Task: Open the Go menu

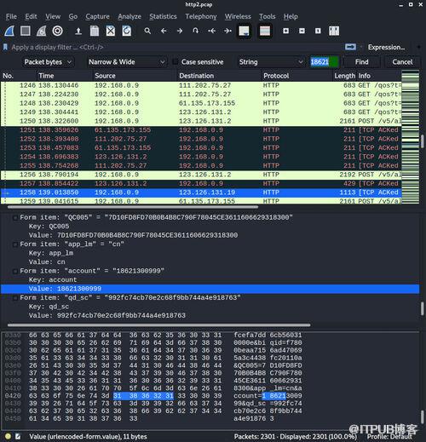Action: click(73, 16)
